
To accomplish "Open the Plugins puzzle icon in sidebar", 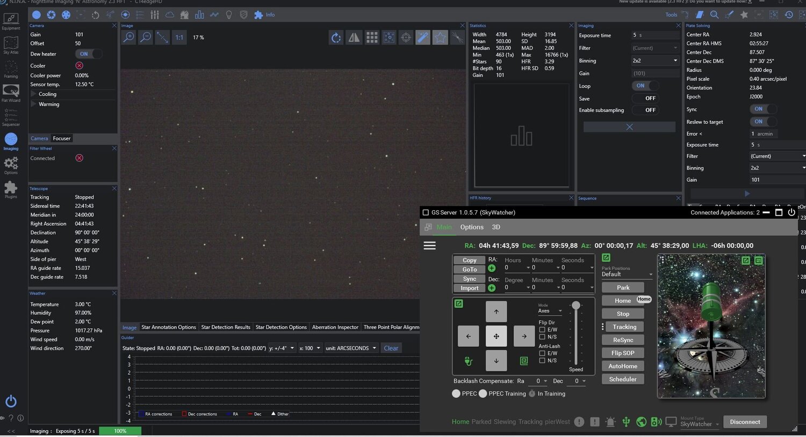I will [11, 189].
